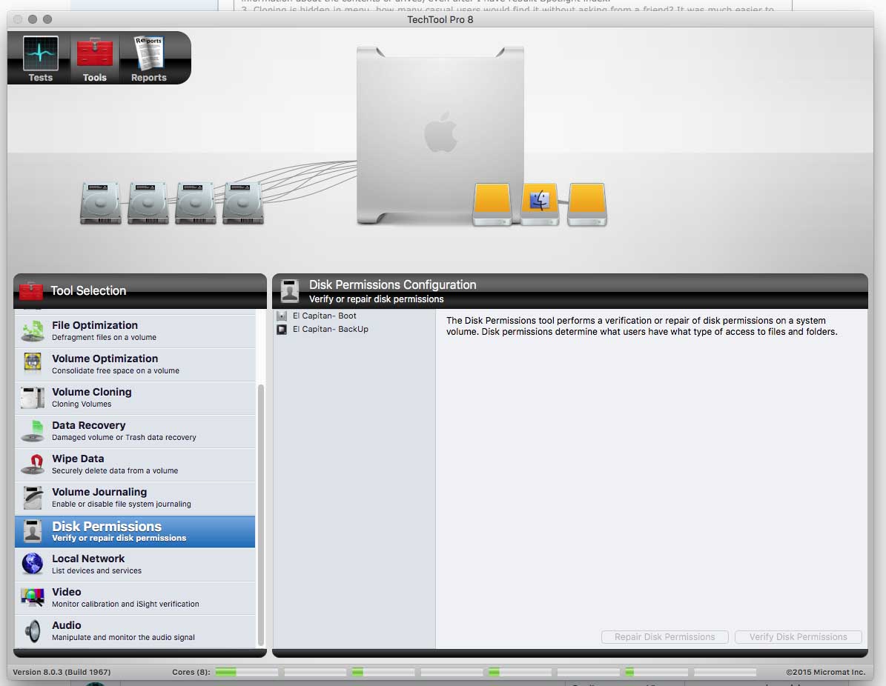Image resolution: width=886 pixels, height=686 pixels.
Task: Click the third core activity bar
Action: pos(383,672)
